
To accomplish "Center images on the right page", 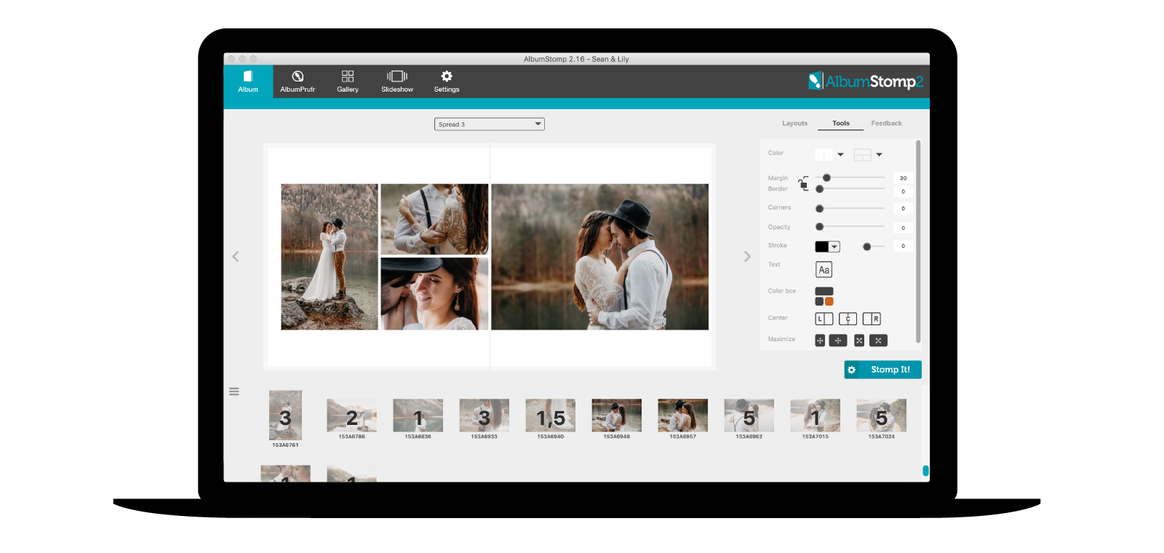I will point(872,319).
